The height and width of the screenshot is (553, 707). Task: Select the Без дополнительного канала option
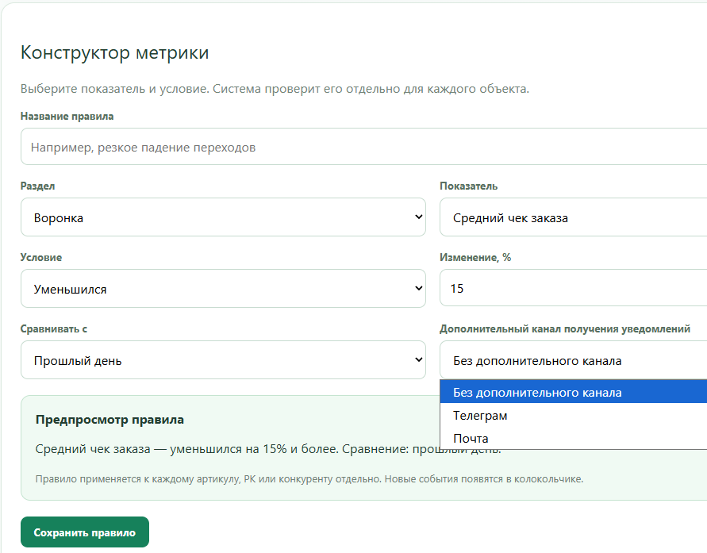pos(573,392)
